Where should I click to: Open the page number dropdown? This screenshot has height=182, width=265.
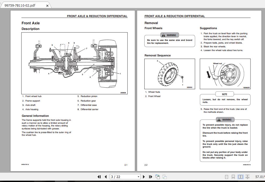[x=138, y=177]
